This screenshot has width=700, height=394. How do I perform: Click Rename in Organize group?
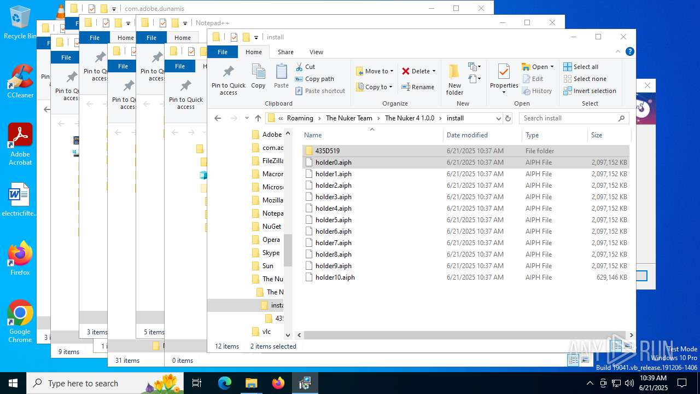[x=418, y=87]
